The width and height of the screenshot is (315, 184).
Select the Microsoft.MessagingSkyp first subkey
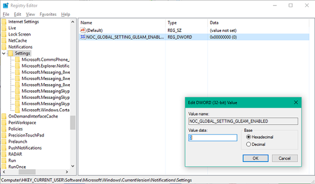(x=46, y=91)
